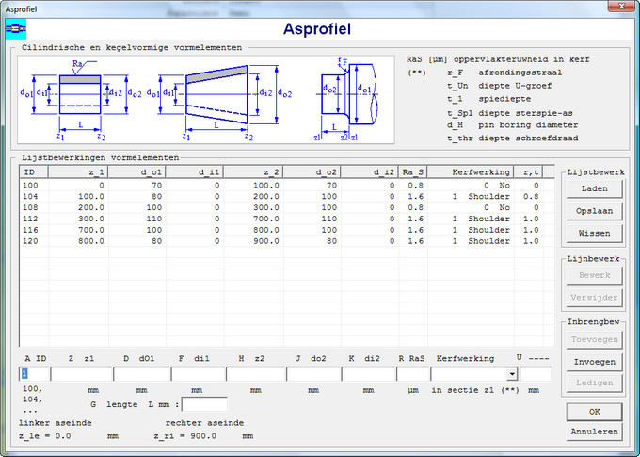
Task: Focus the F di1 input field
Action: [198, 374]
